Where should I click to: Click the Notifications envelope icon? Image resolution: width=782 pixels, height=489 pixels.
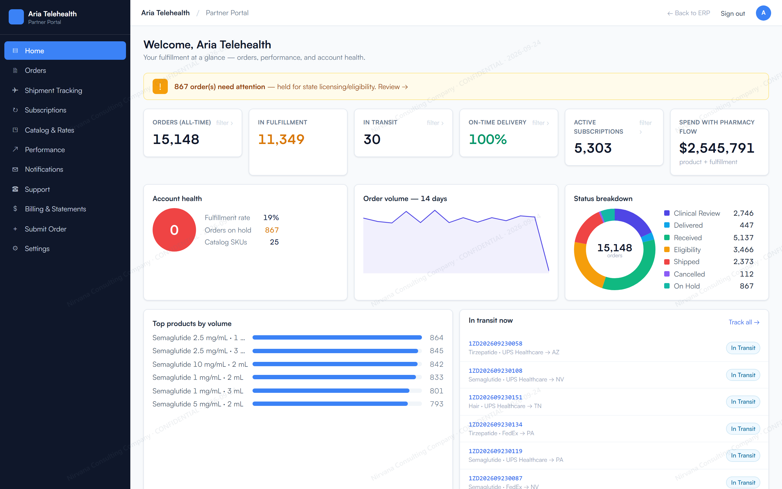coord(15,169)
